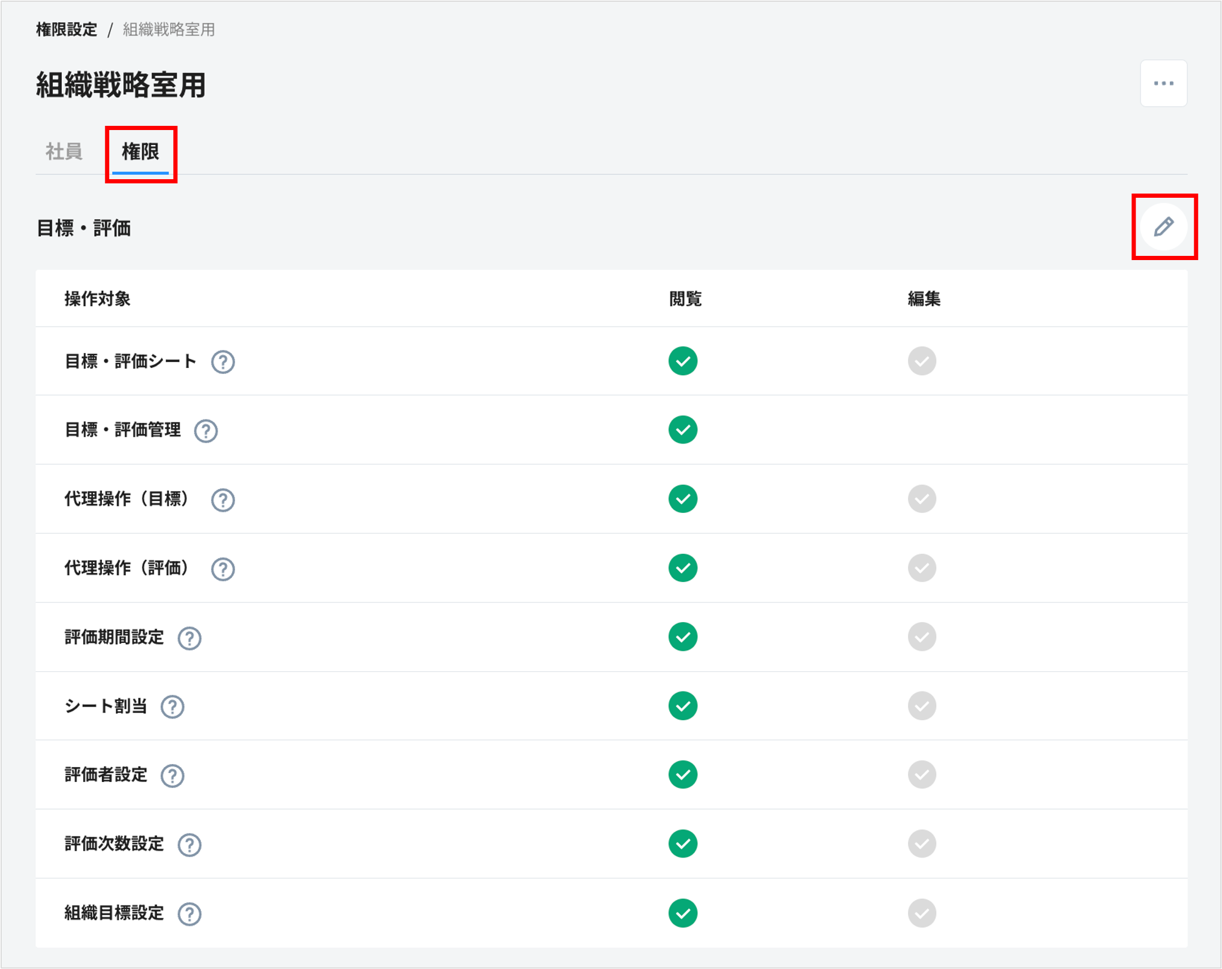
Task: Click the 操作対象 column header
Action: [x=99, y=298]
